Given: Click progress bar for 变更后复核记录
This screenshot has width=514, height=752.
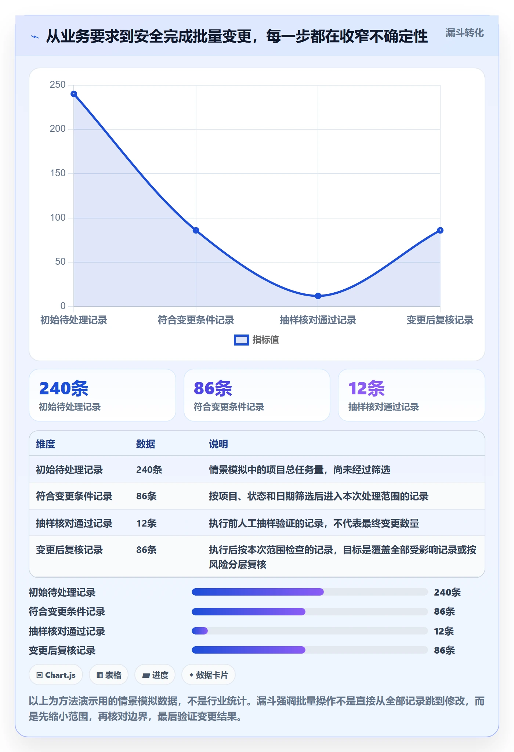Looking at the screenshot, I should (x=310, y=650).
